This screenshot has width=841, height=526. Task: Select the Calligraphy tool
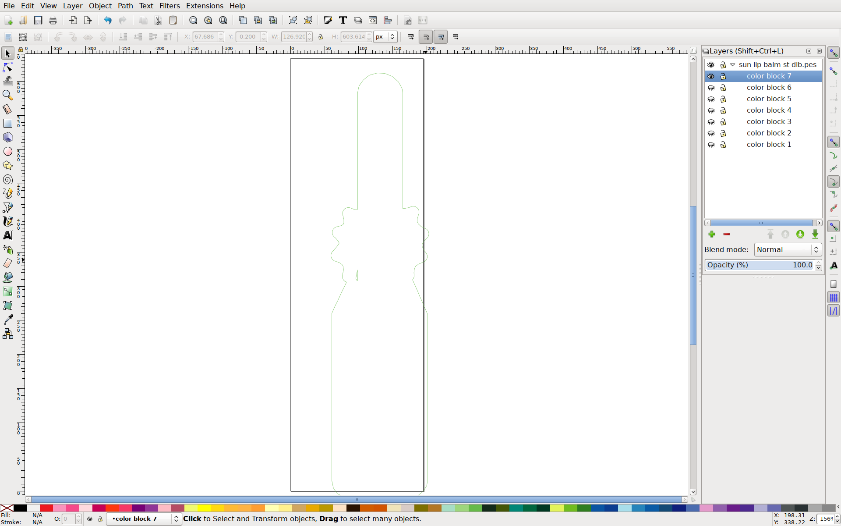7,221
